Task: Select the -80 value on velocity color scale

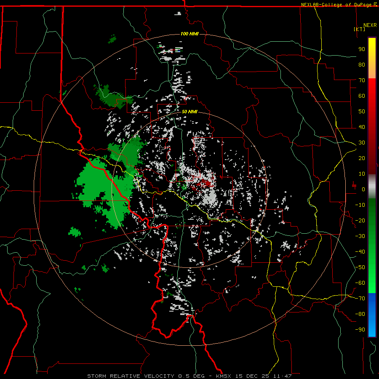Action: click(360, 314)
